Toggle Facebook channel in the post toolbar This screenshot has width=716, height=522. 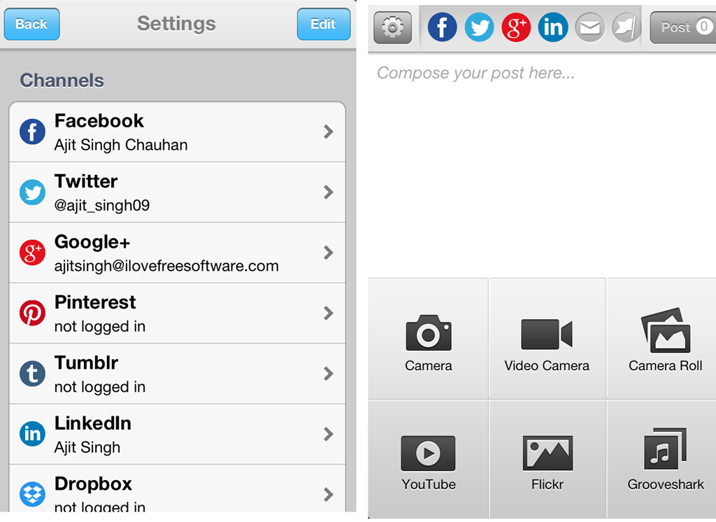point(442,27)
